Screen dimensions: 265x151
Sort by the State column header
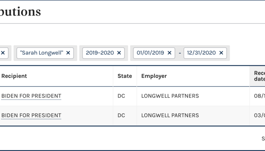click(125, 76)
